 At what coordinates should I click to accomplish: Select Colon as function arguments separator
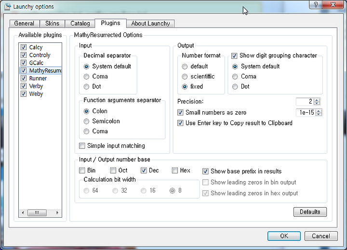pos(87,111)
